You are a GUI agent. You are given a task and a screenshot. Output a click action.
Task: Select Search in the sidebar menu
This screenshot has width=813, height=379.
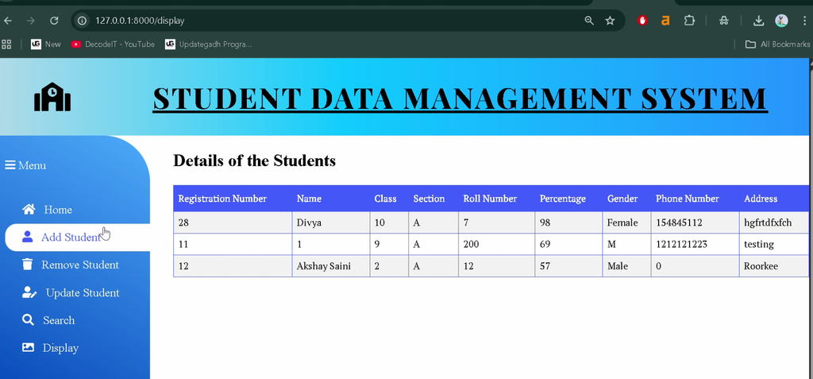pyautogui.click(x=59, y=320)
